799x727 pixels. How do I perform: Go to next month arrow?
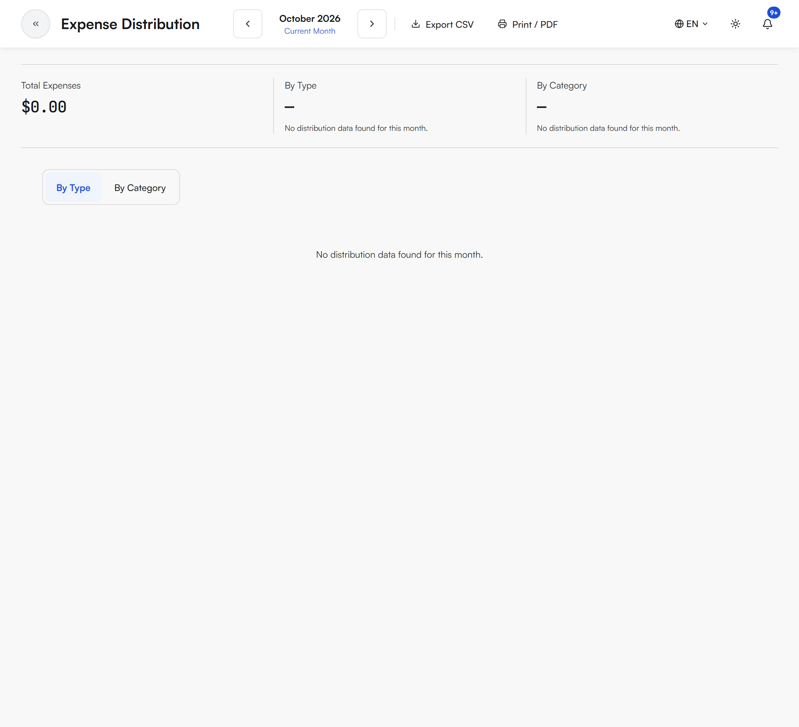(372, 24)
